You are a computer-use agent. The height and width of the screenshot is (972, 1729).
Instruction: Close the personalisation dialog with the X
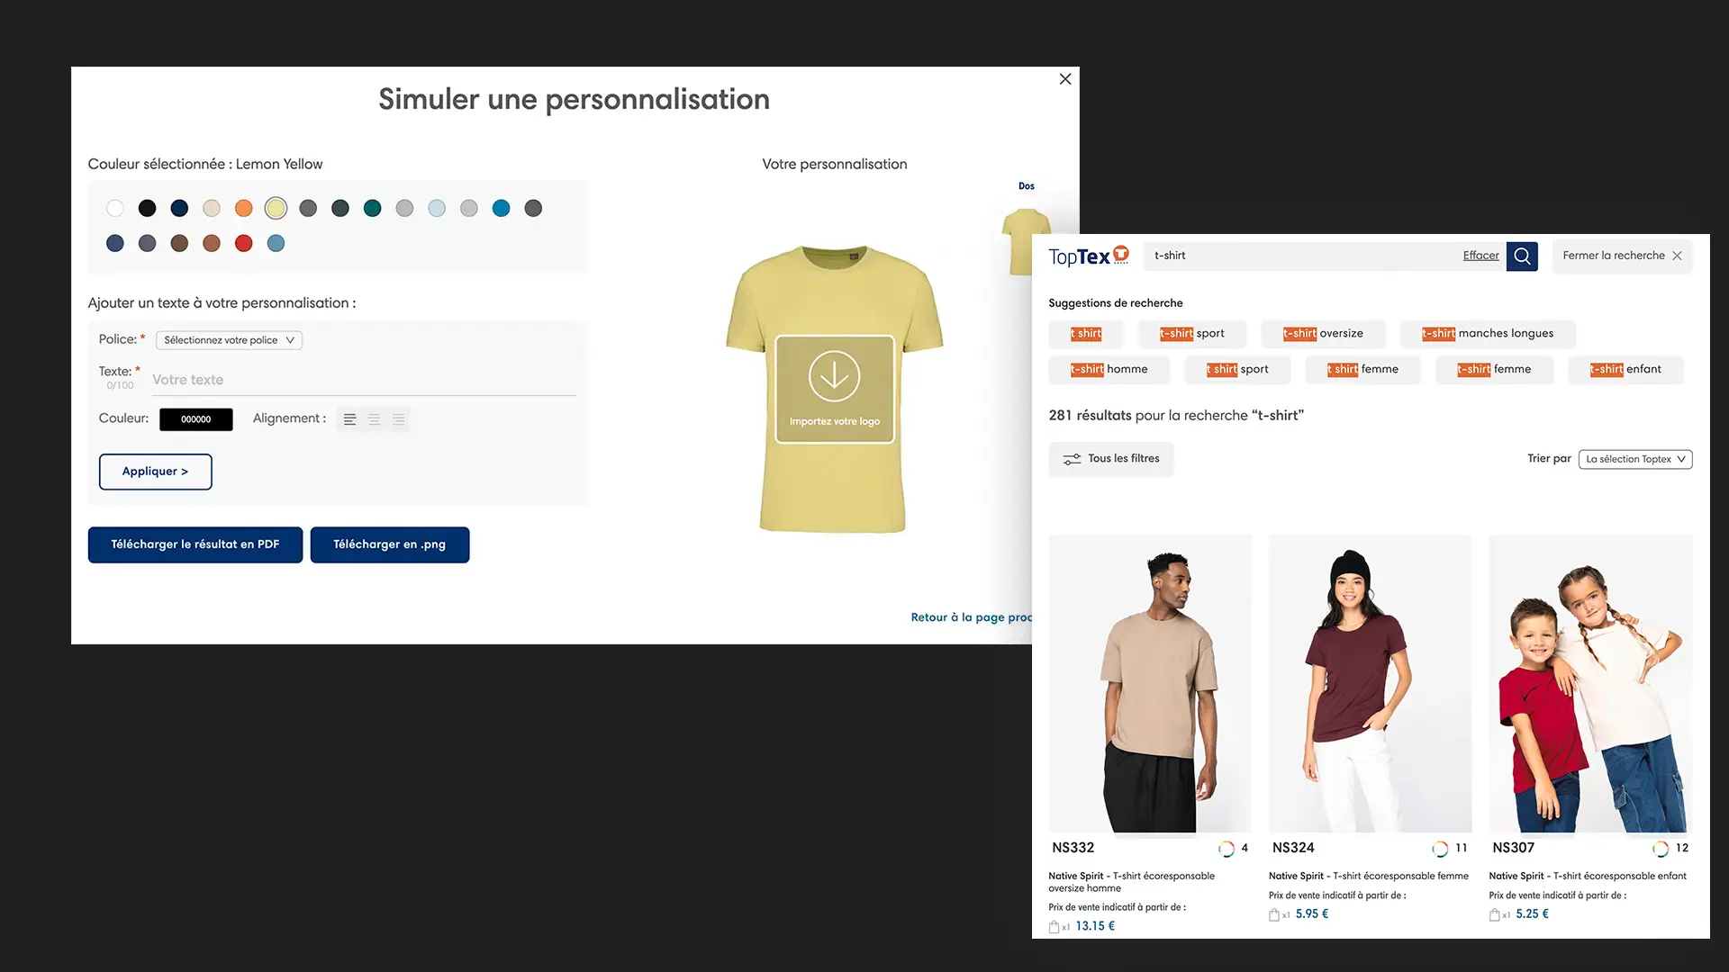pos(1065,79)
